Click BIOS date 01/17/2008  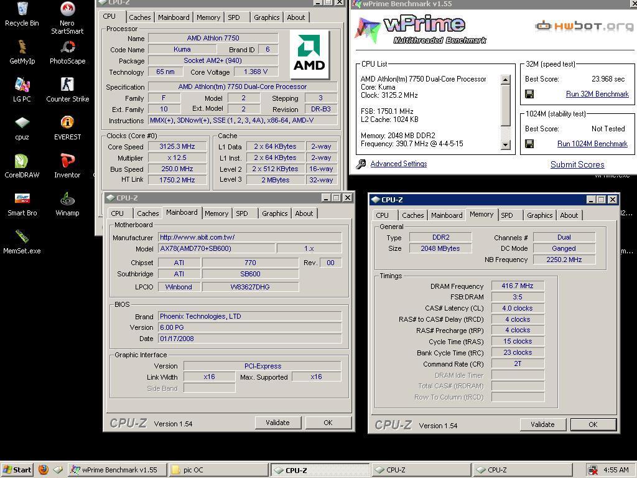point(249,339)
